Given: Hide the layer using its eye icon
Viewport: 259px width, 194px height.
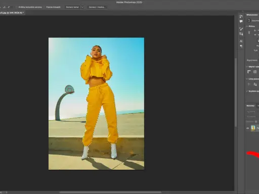Looking at the screenshot, I should pos(248,128).
